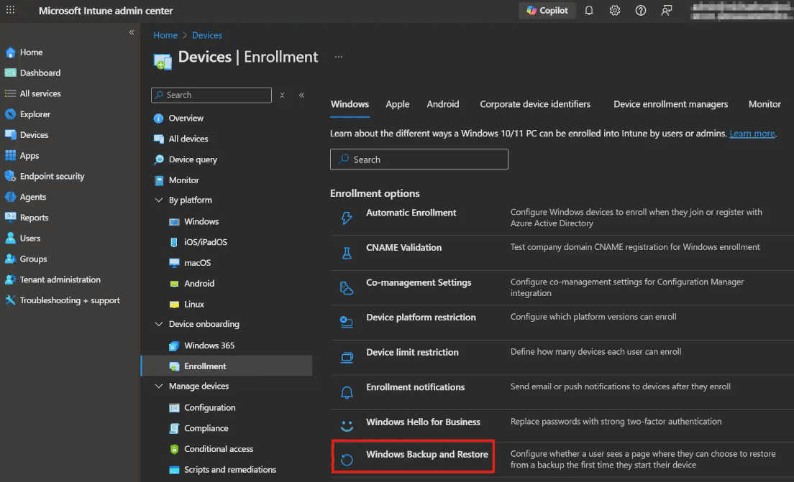
Task: Collapse the Device onboarding section
Action: (159, 325)
